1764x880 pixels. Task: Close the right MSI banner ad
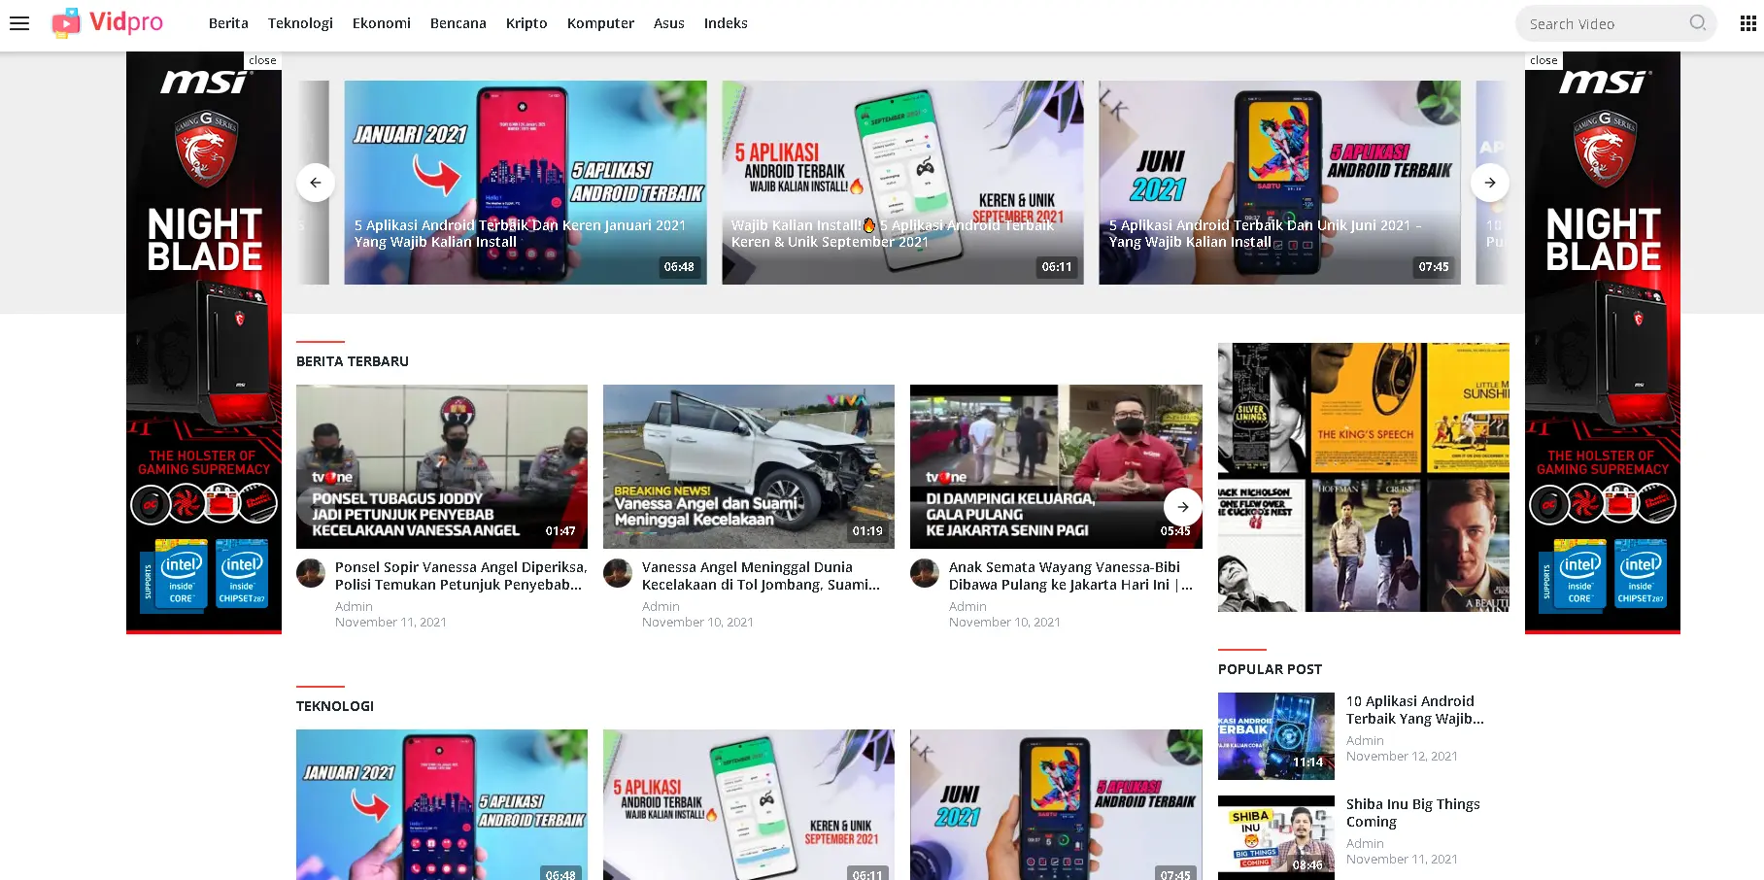coord(1543,60)
